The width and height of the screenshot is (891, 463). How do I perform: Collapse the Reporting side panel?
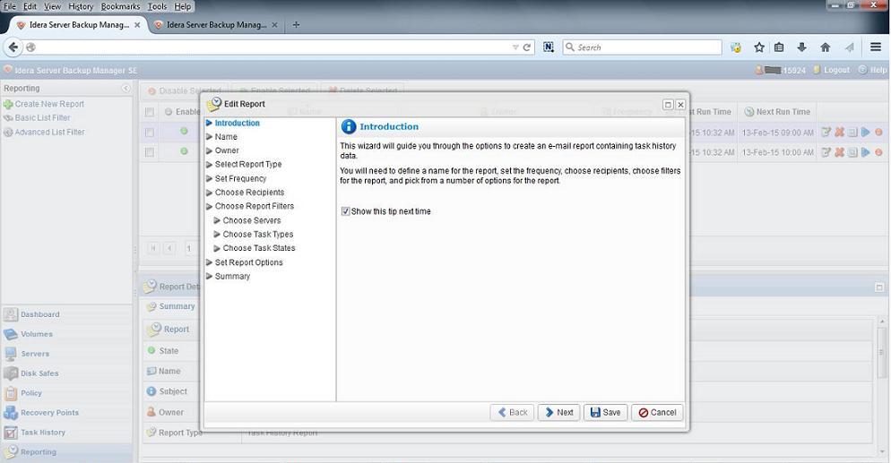pyautogui.click(x=126, y=89)
